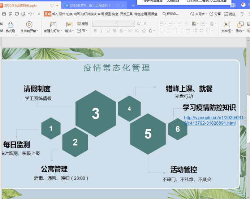The height and width of the screenshot is (199, 250).
Task: Click the save icon in quick toolbar
Action: [4, 14]
